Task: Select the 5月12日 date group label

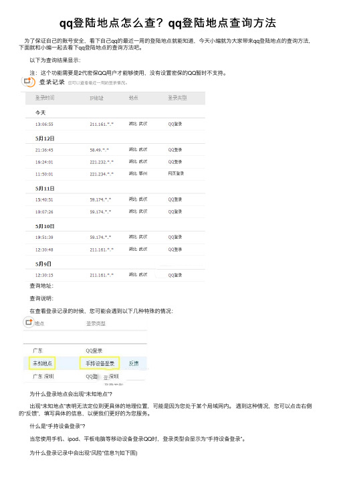Action: (45, 138)
